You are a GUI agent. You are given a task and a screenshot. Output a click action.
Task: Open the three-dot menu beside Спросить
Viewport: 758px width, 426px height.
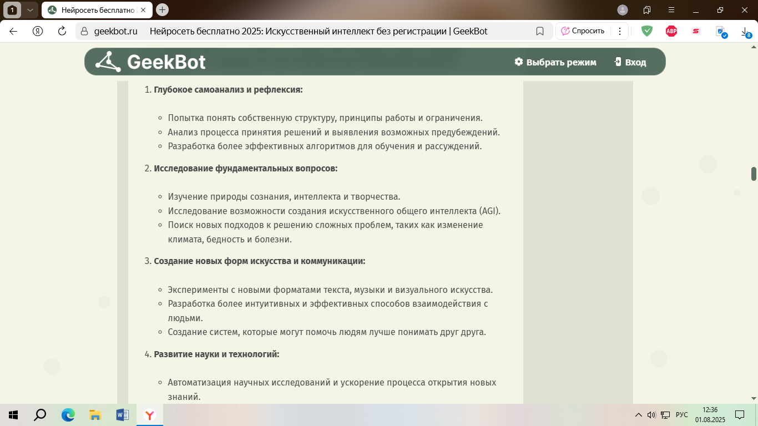[x=620, y=31]
